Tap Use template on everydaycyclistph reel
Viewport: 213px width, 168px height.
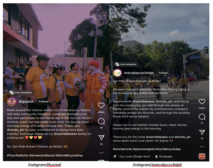[x=126, y=64]
